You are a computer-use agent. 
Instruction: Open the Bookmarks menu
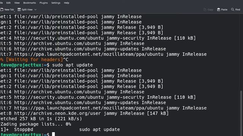[x=30, y=3]
